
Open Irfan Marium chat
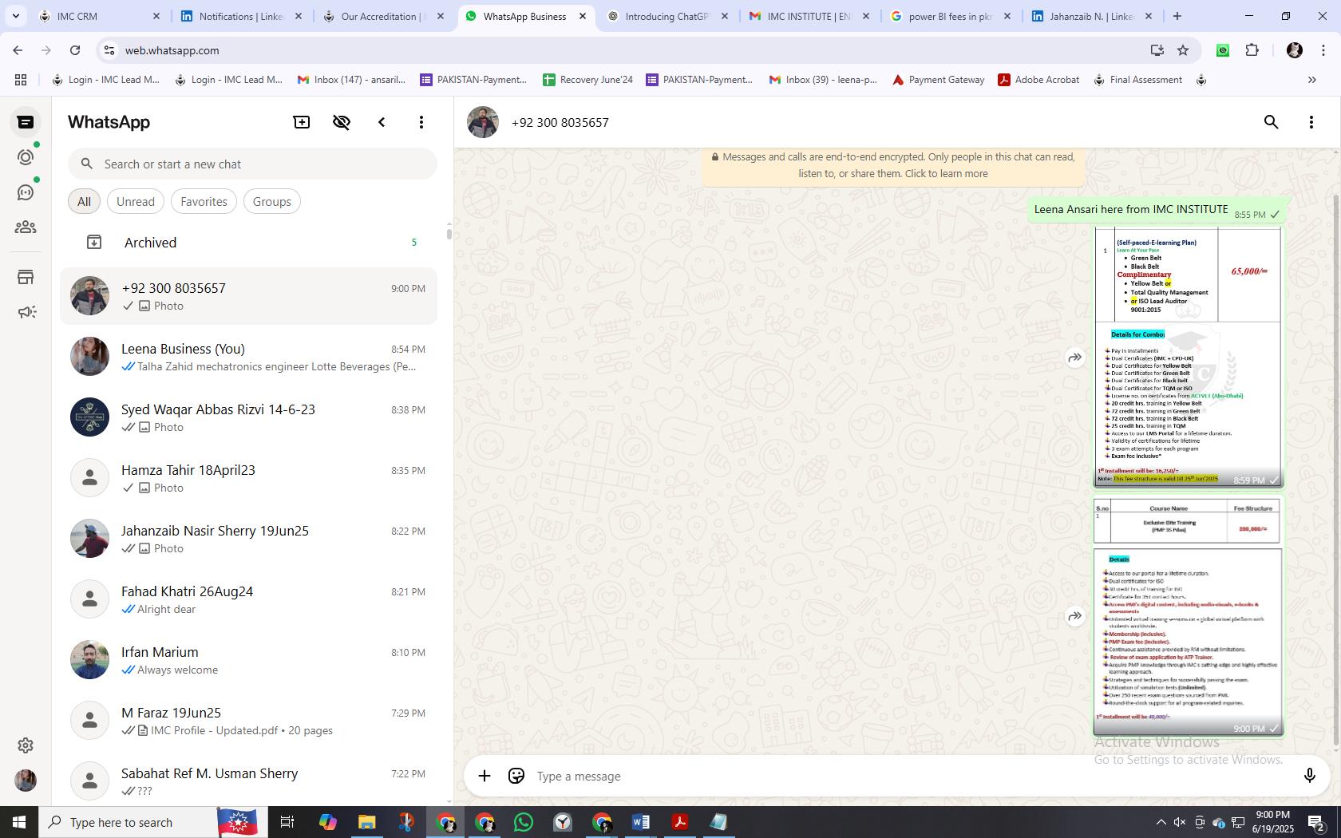tap(248, 660)
